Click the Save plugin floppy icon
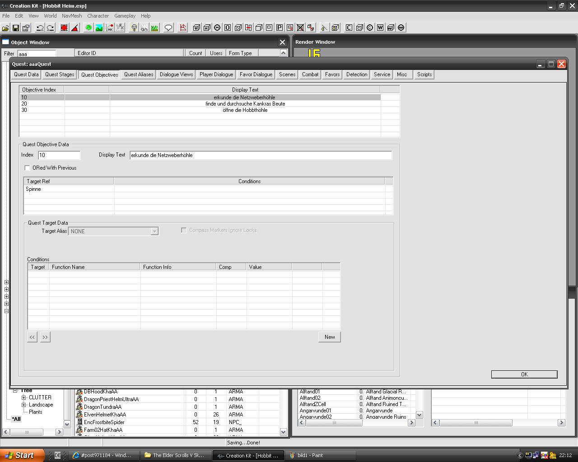 pyautogui.click(x=16, y=28)
